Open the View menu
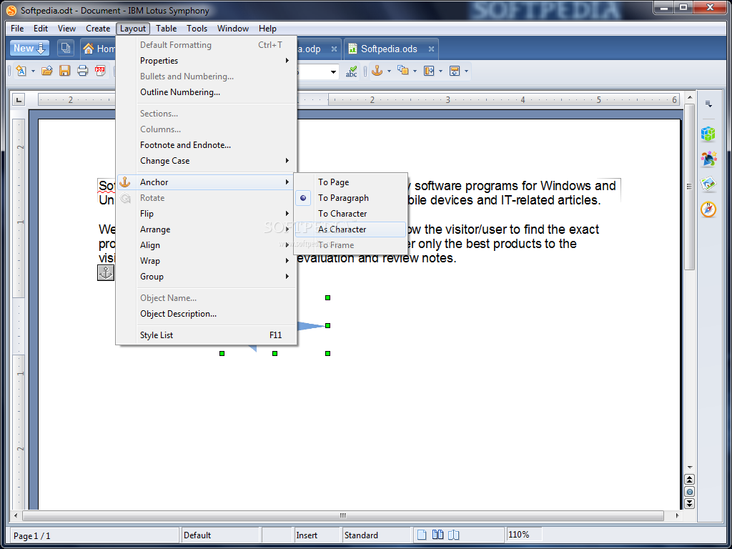Viewport: 732px width, 549px height. (66, 29)
